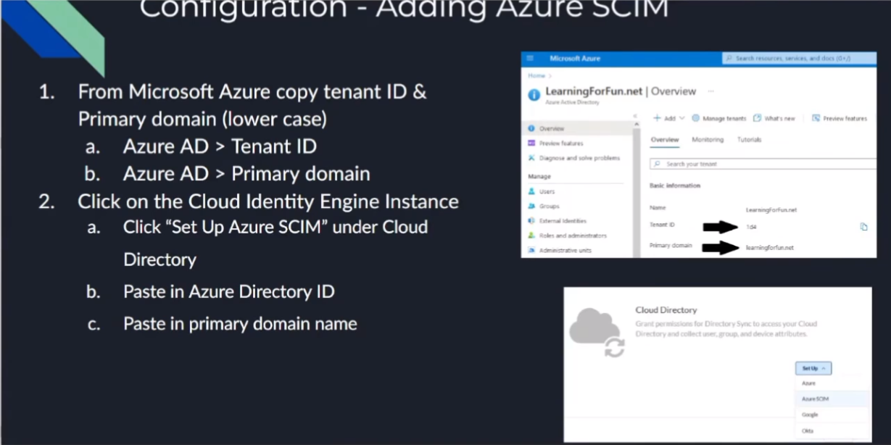The height and width of the screenshot is (445, 891).
Task: Click the Diagnose and solve problems wrench icon
Action: tap(531, 158)
